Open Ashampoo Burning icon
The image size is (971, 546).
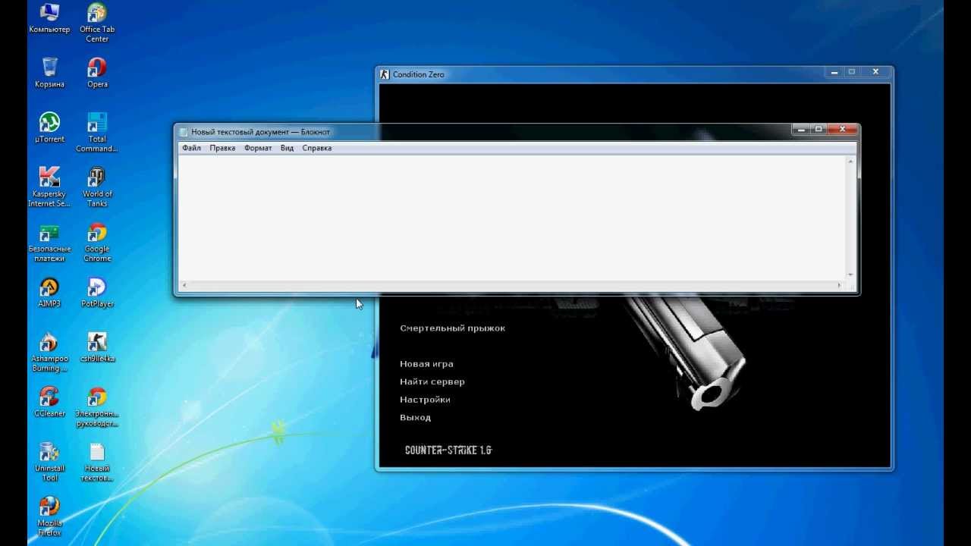click(x=49, y=352)
